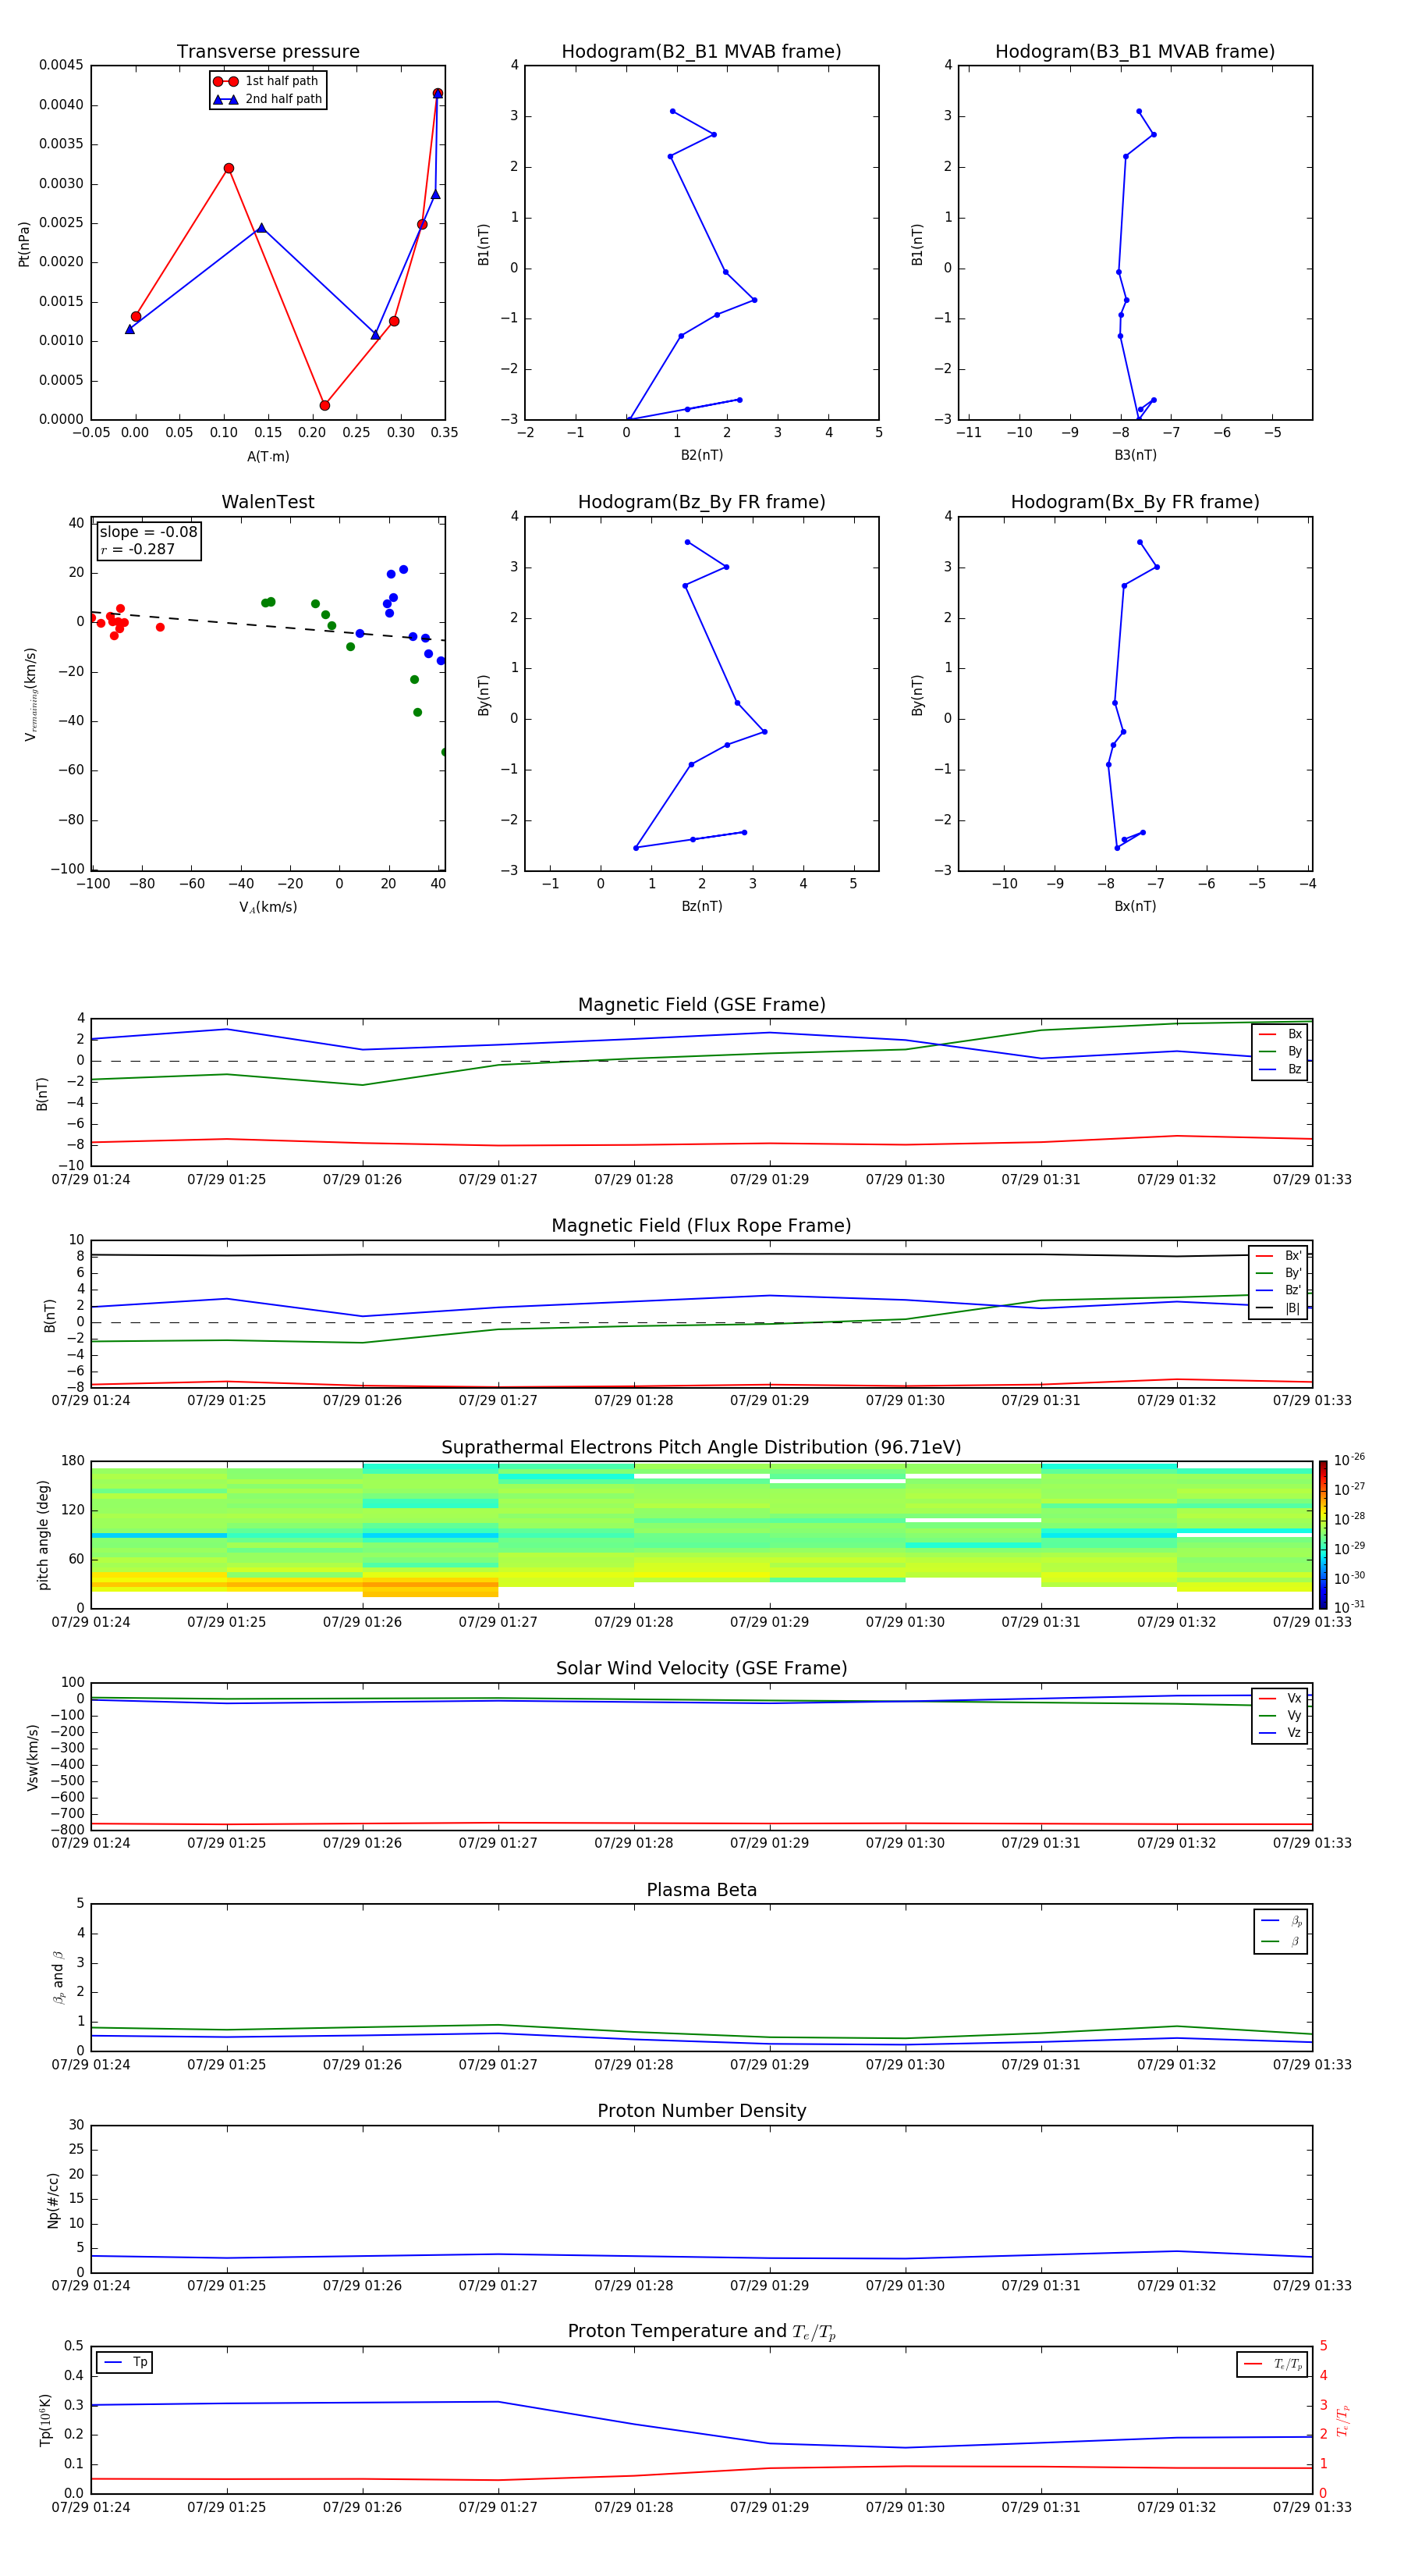
Task: Click the By' entry in Flux Rope legend
Action: click(1278, 1273)
